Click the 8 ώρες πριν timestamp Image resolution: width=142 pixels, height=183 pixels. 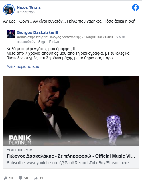pyautogui.click(x=26, y=12)
